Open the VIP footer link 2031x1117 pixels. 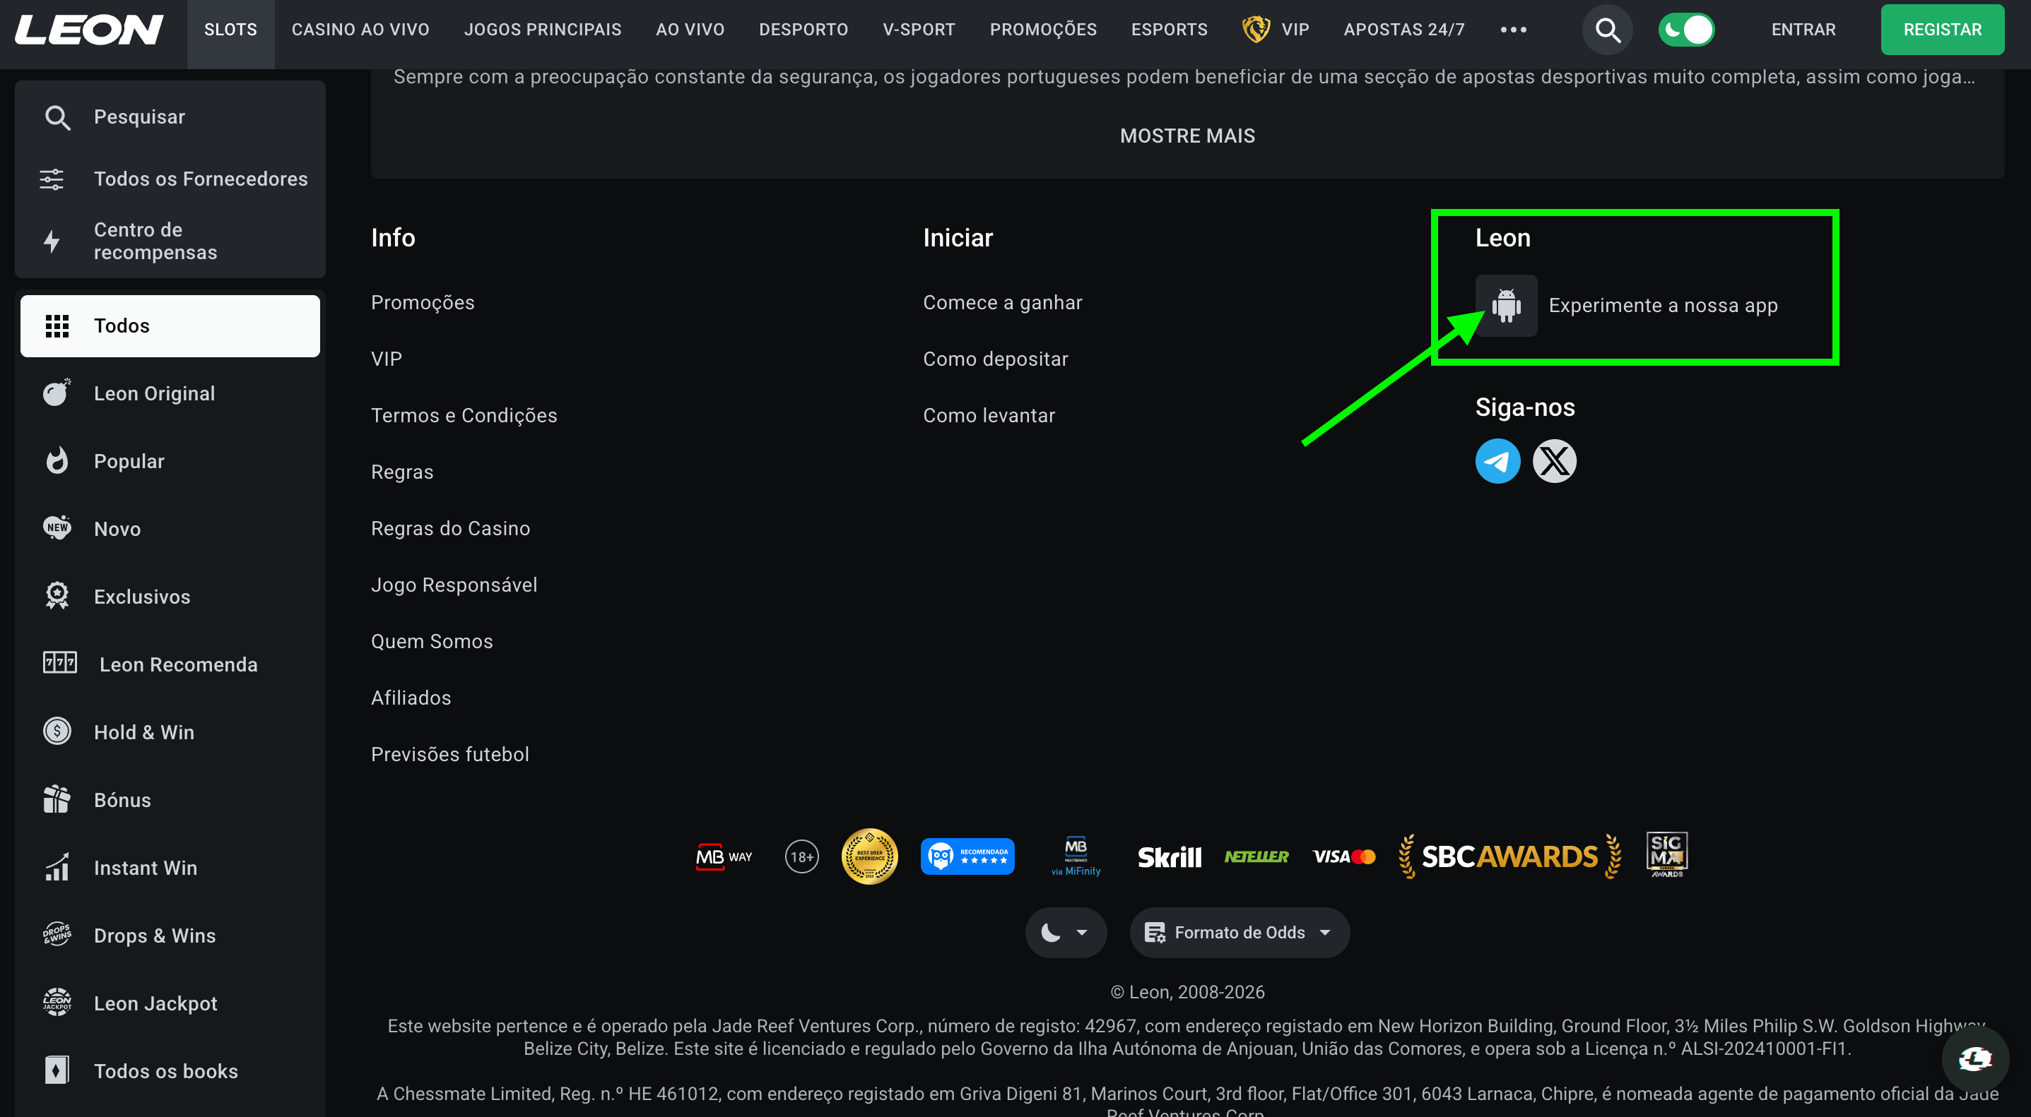tap(387, 359)
